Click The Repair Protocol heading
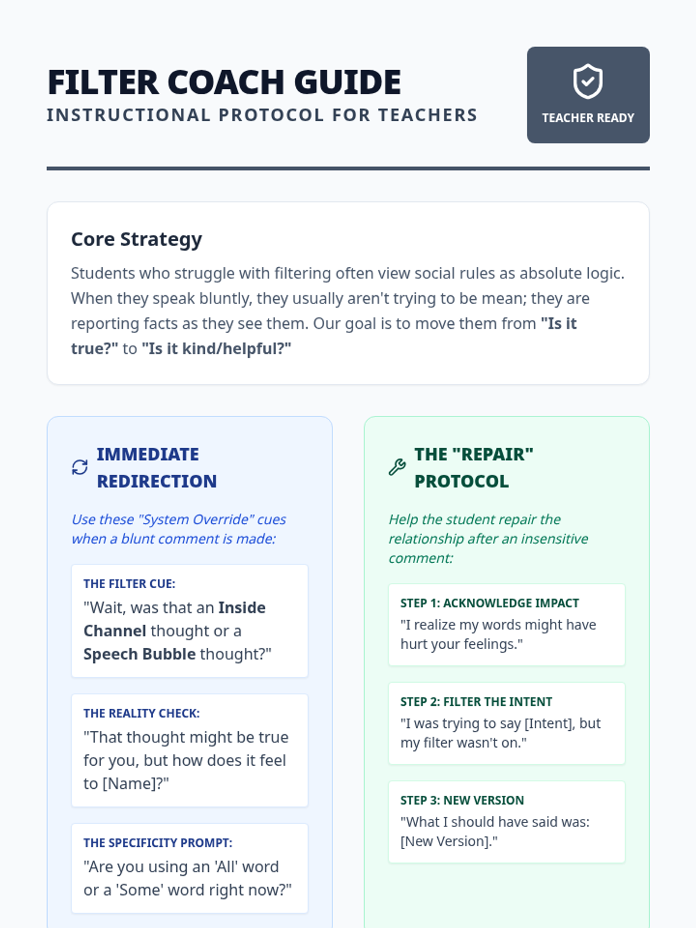 (473, 467)
